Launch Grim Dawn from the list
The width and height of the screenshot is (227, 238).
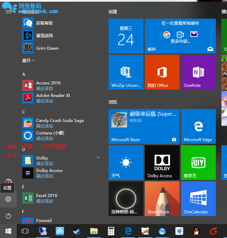point(61,48)
